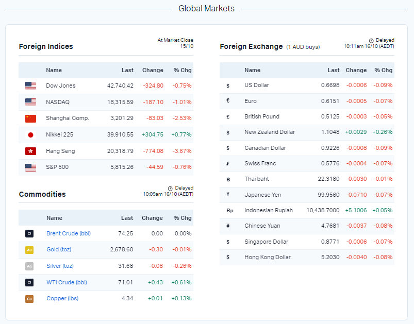This screenshot has width=414, height=324.
Task: Click the clock icon above Foreign Exchange timestamp
Action: click(x=371, y=40)
